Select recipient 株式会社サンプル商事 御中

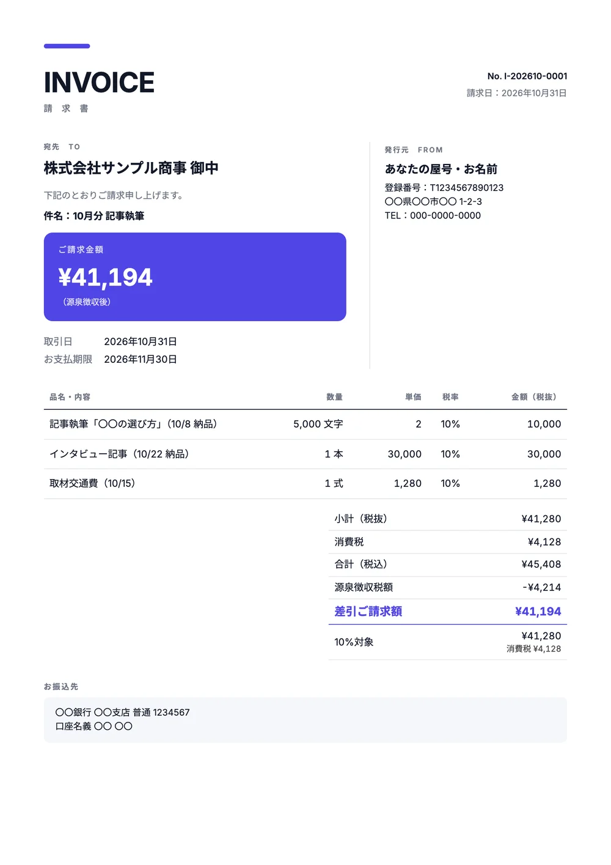click(x=131, y=168)
